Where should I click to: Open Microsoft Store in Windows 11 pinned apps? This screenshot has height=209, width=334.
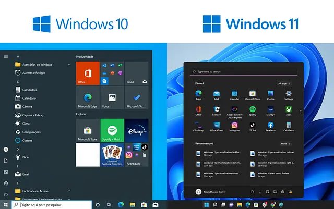click(x=253, y=95)
